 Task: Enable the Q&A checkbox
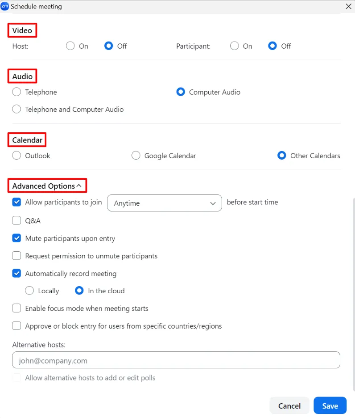17,220
